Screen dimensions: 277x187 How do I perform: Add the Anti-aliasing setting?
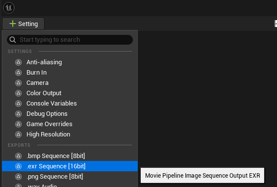pos(70,62)
